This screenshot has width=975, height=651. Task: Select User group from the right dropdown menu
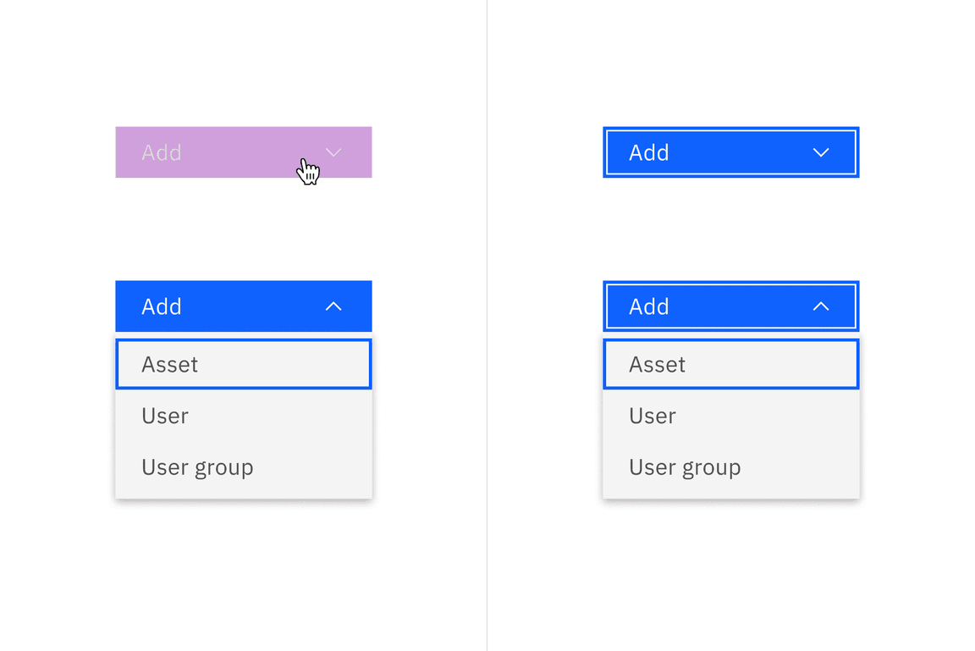point(730,466)
